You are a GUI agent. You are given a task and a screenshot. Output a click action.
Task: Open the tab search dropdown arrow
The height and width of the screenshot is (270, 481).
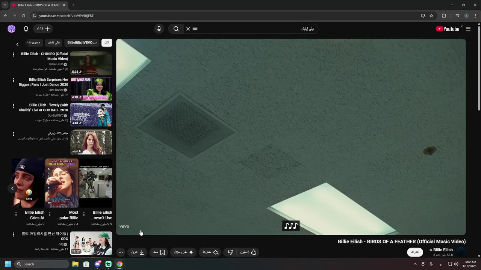[x=5, y=5]
